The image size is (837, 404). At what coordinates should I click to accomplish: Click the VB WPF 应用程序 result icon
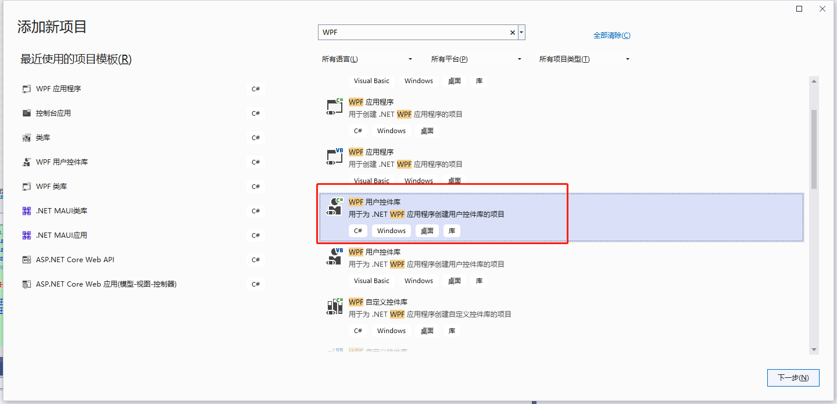tap(335, 157)
